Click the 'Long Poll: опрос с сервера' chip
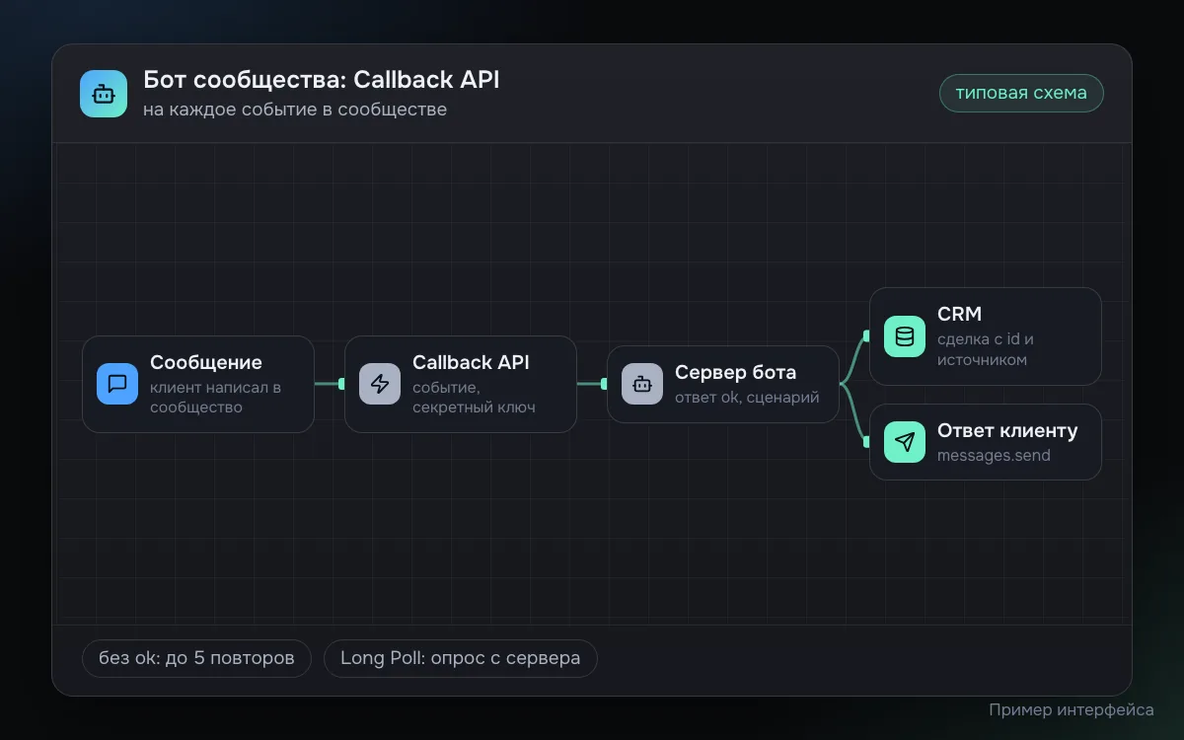 [x=461, y=658]
